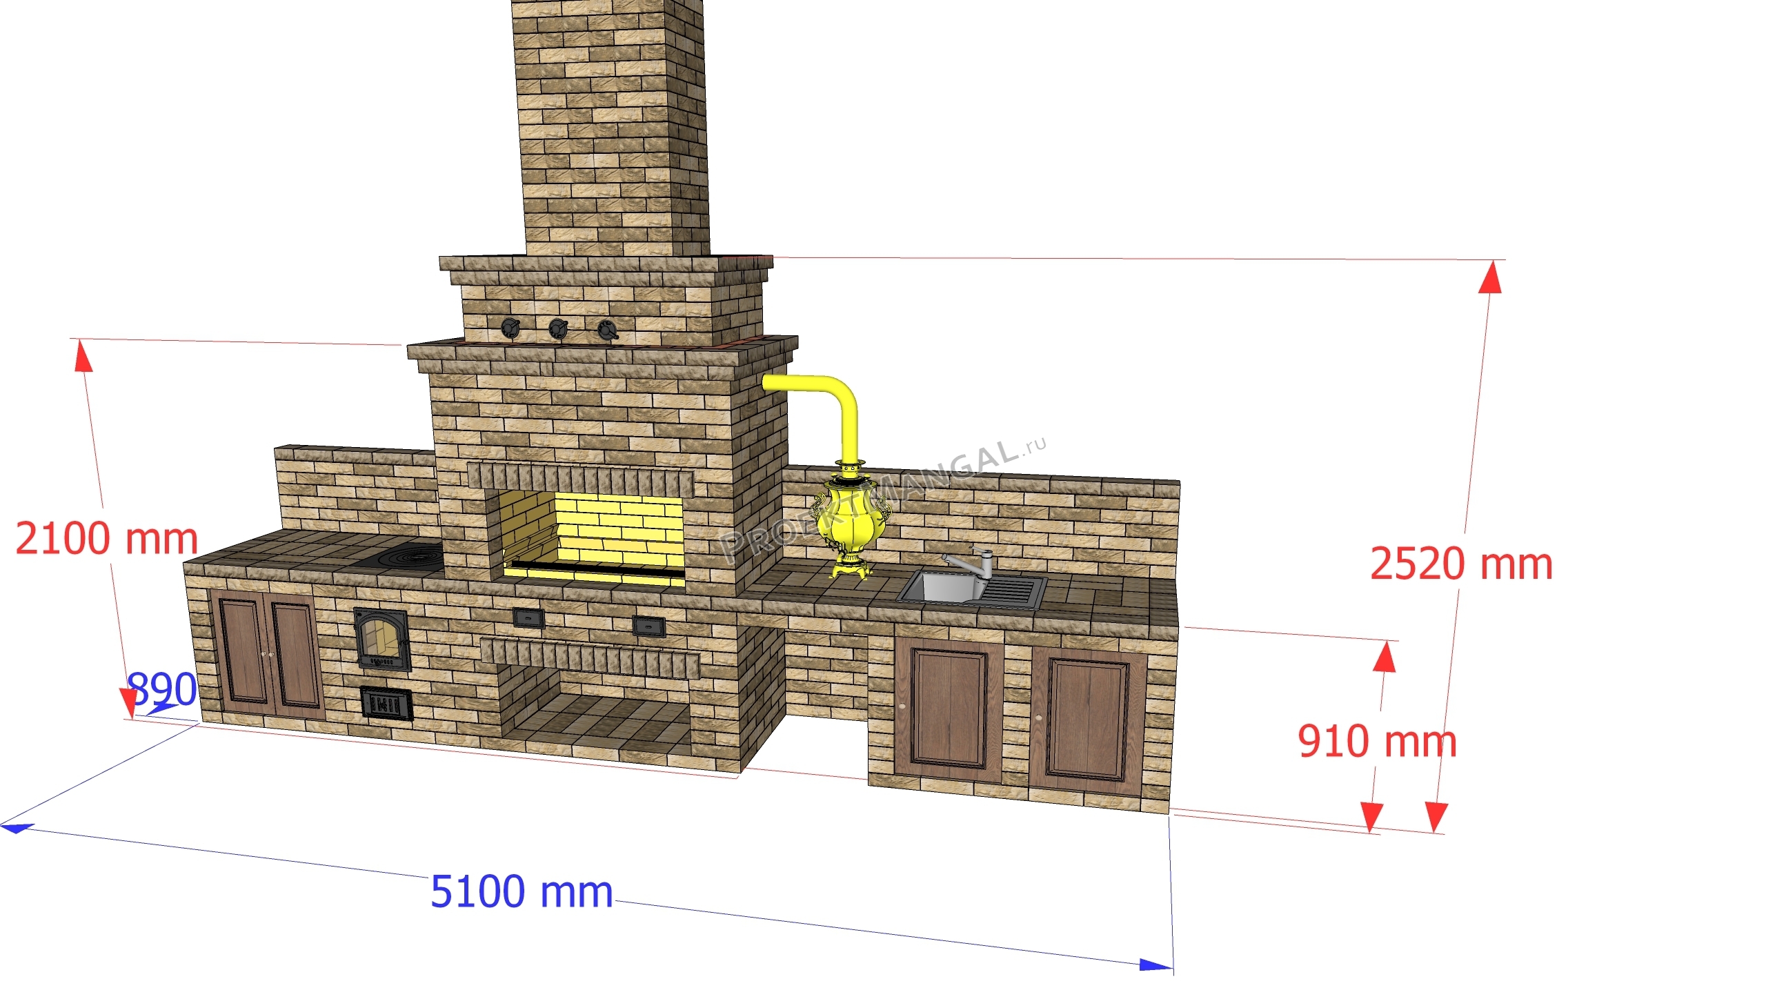Click the middle chimney damper knob
Screen dimensions: 1766x999
(x=559, y=328)
